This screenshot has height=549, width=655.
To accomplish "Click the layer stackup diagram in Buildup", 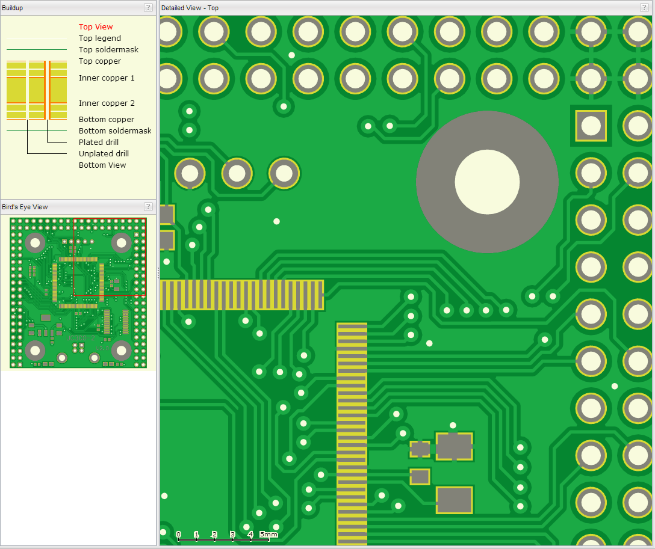I will (x=37, y=90).
